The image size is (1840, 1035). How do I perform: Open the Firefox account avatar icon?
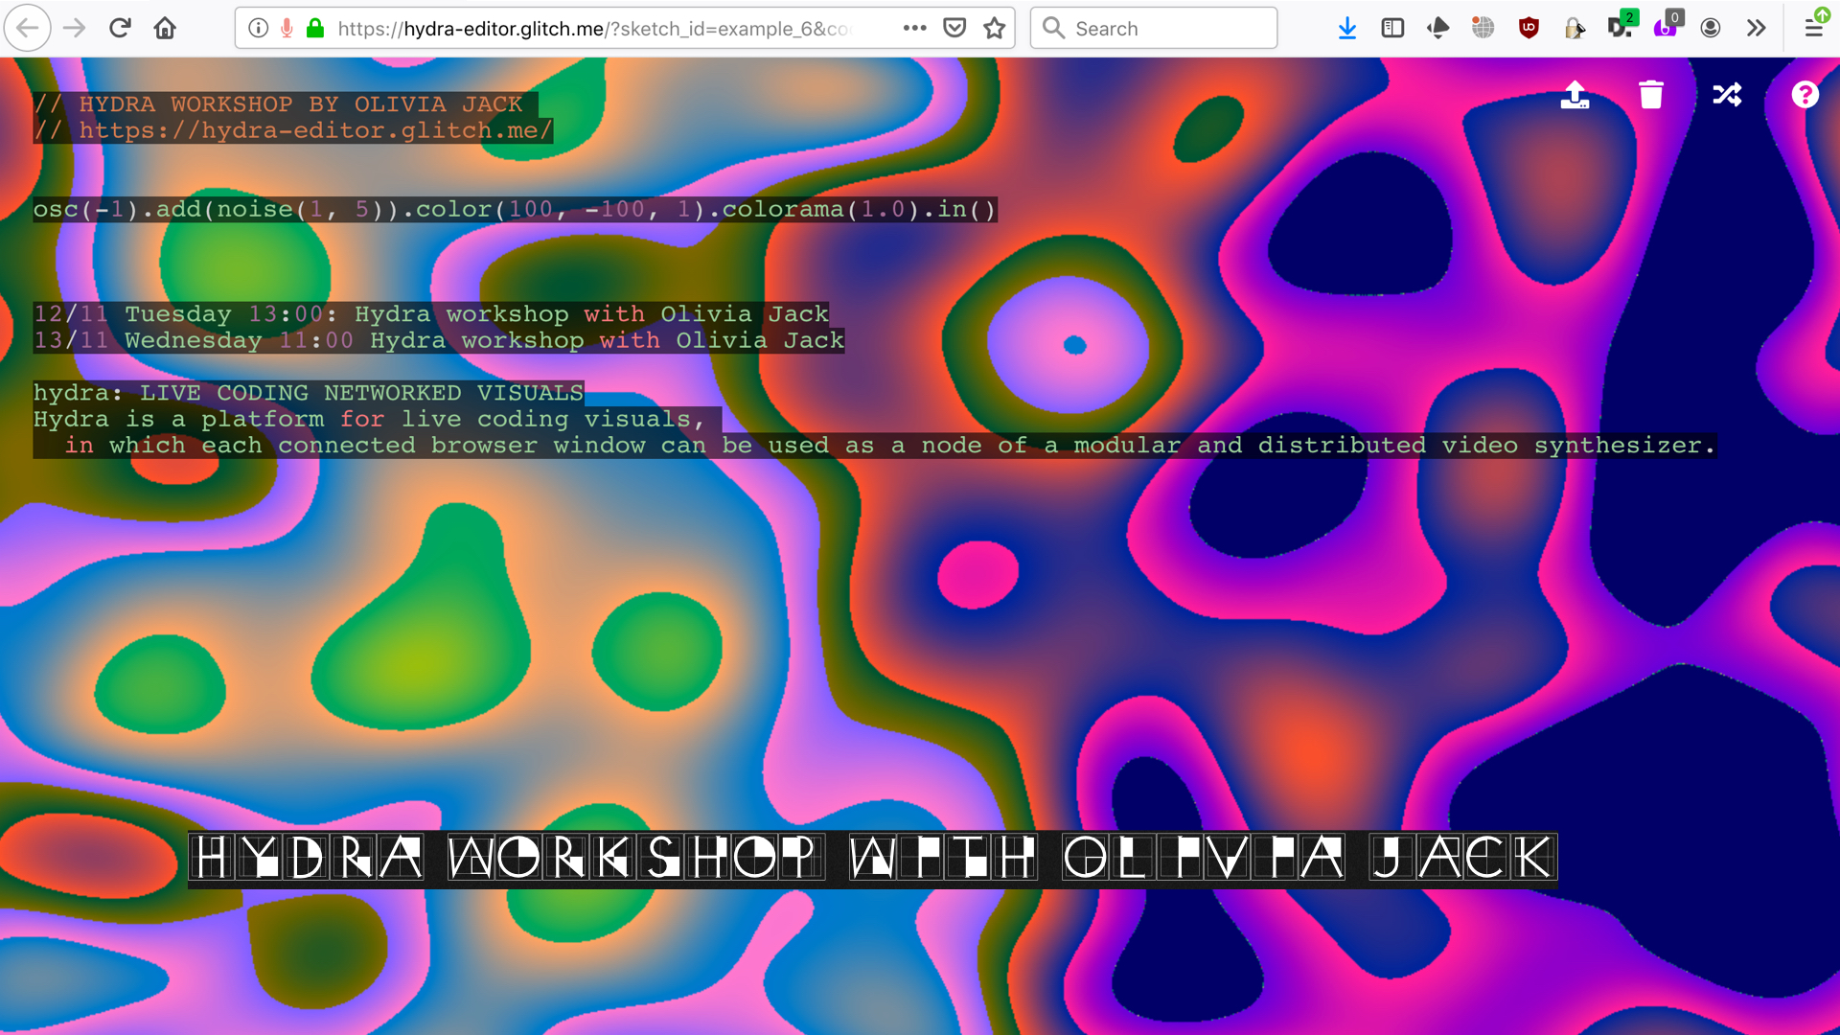(x=1710, y=28)
